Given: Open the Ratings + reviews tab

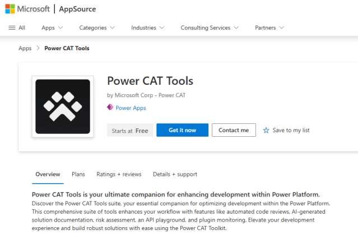Looking at the screenshot, I should (x=119, y=174).
